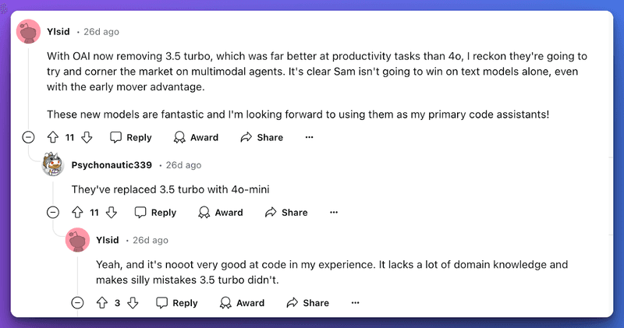Give an Award to Ylsid's top comment
This screenshot has width=624, height=328.
pos(197,137)
